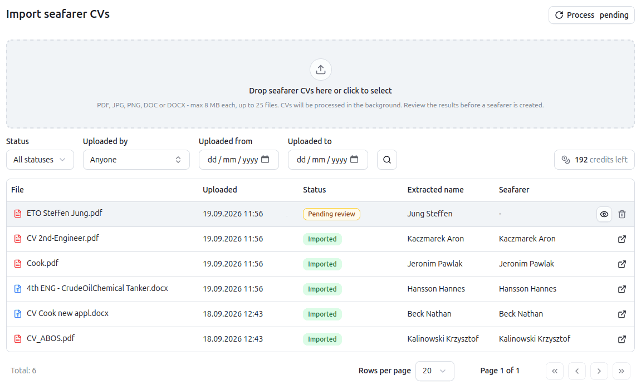Image resolution: width=641 pixels, height=385 pixels.
Task: Change rows per page dropdown
Action: [434, 371]
